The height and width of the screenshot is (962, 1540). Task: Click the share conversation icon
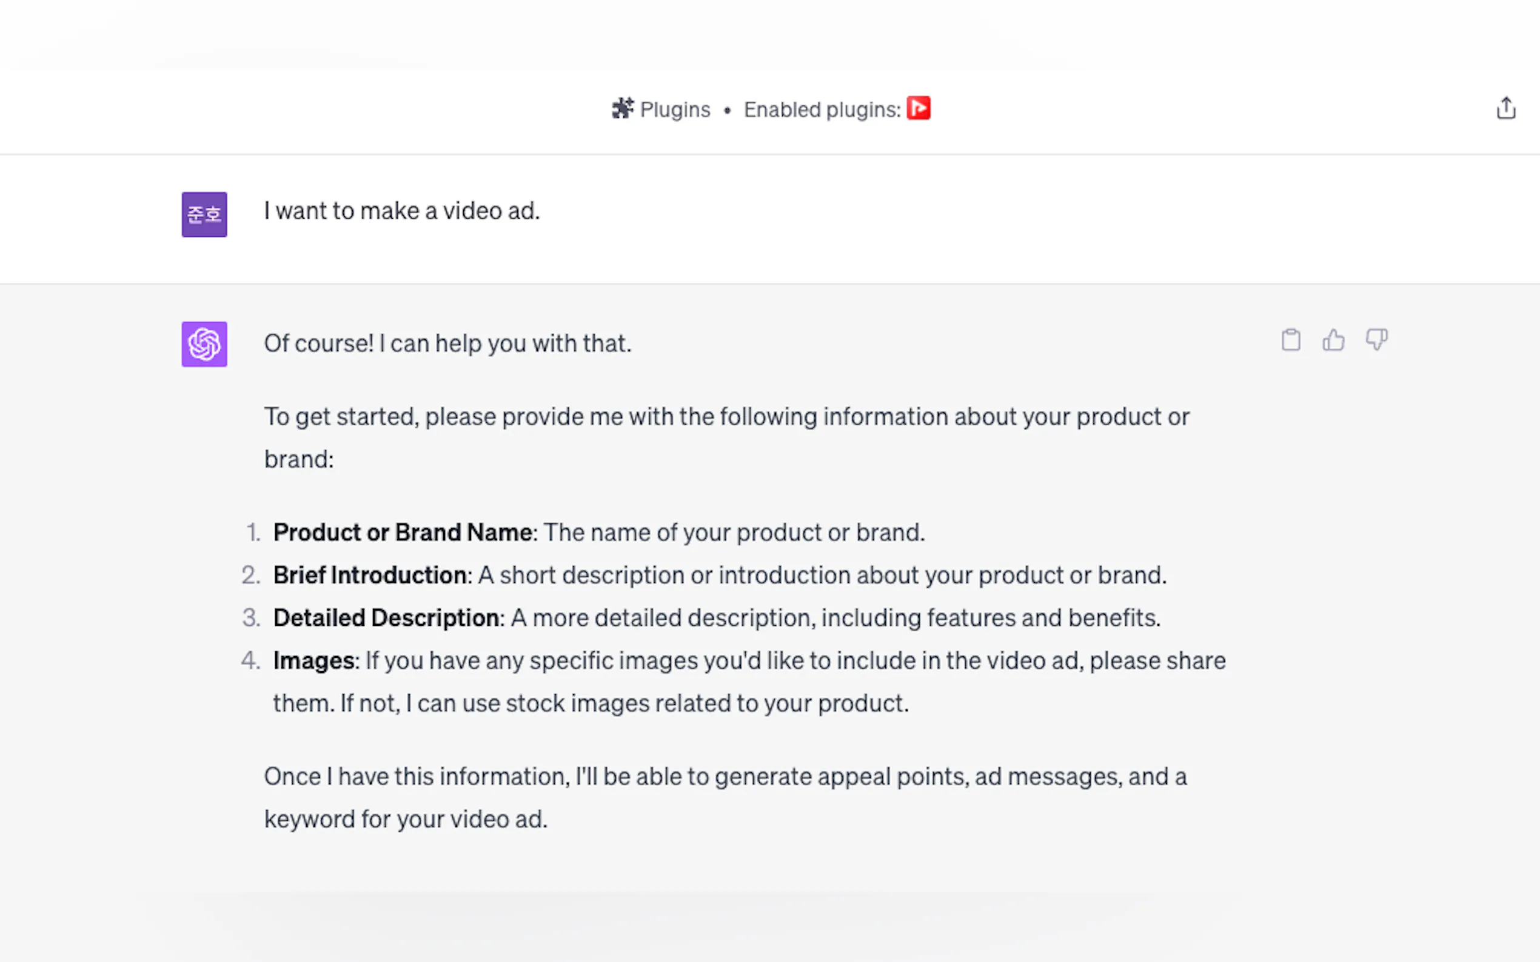(x=1505, y=108)
